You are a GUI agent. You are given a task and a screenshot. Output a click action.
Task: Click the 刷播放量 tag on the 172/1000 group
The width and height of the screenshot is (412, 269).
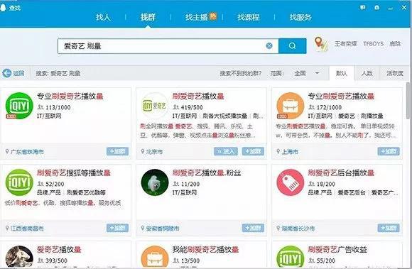372,116
